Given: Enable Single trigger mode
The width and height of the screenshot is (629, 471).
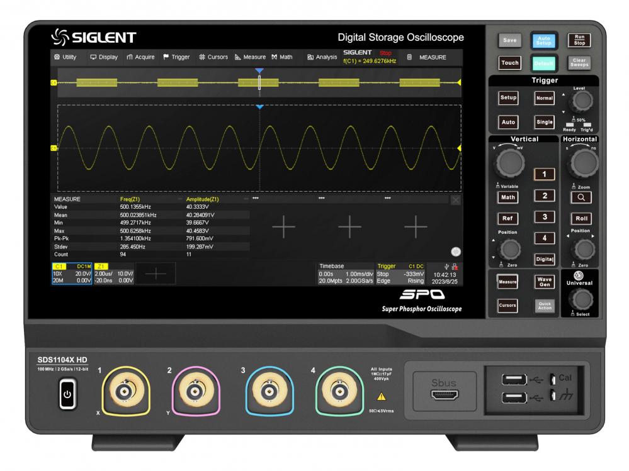Looking at the screenshot, I should click(544, 122).
